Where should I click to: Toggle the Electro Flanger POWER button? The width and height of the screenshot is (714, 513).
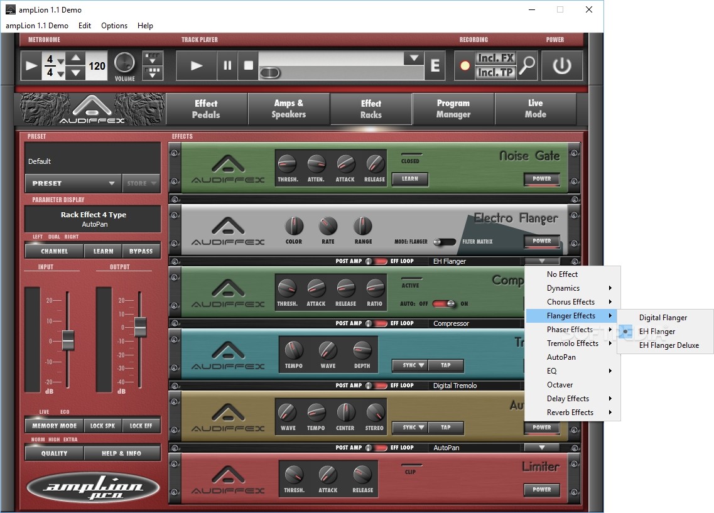point(541,241)
